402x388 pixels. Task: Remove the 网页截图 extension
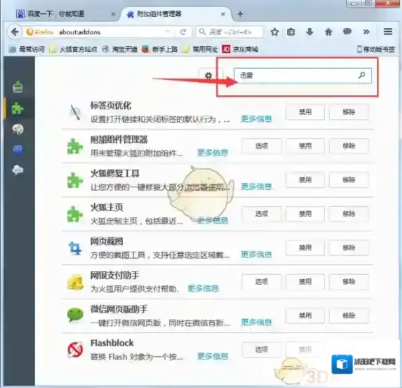pyautogui.click(x=349, y=248)
